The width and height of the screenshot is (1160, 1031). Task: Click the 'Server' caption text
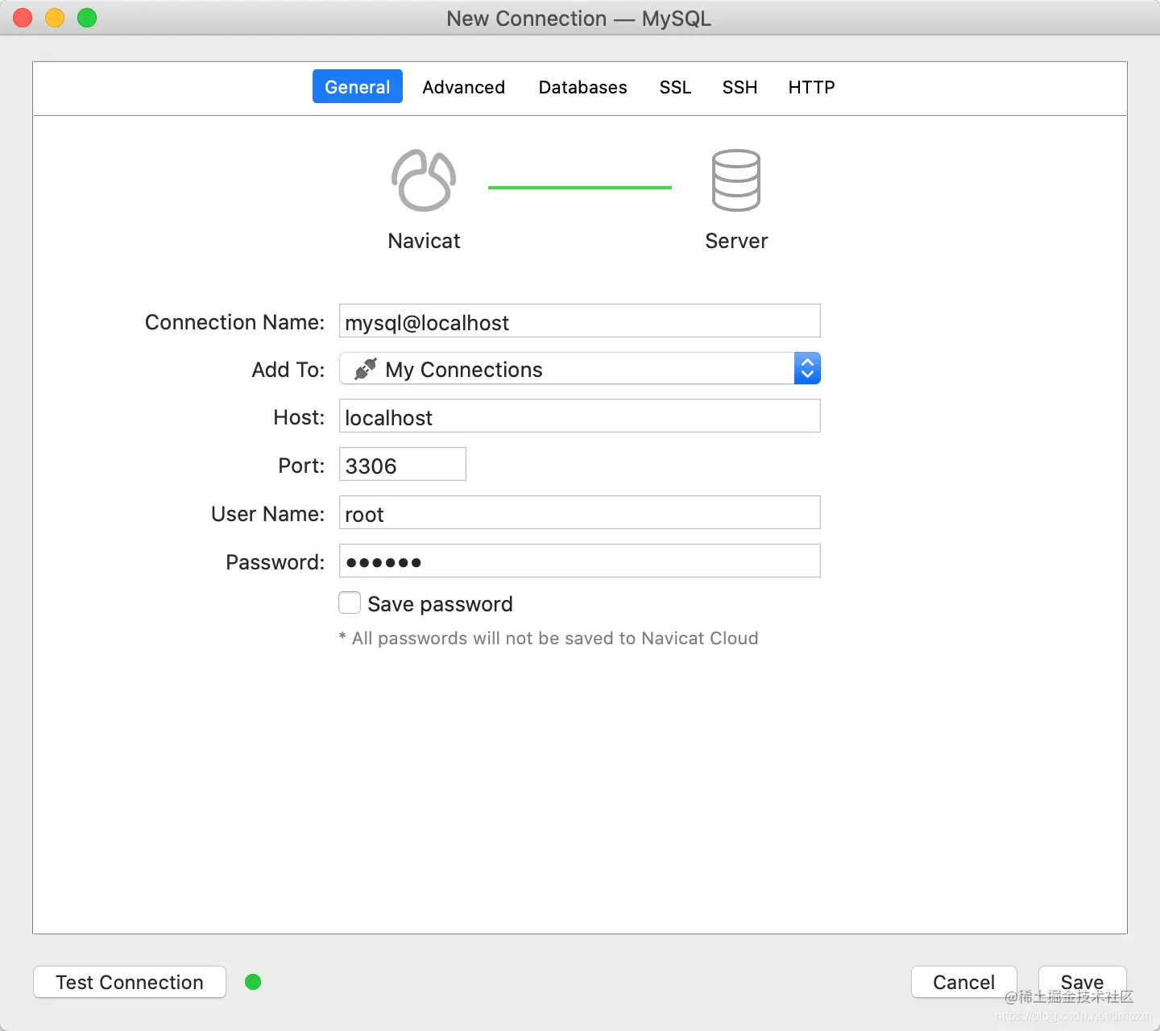[736, 241]
